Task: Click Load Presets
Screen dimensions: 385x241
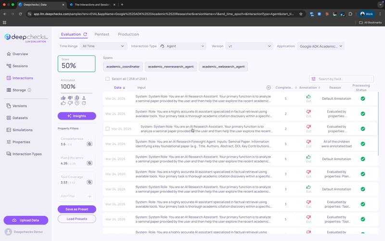Action: pos(77,219)
